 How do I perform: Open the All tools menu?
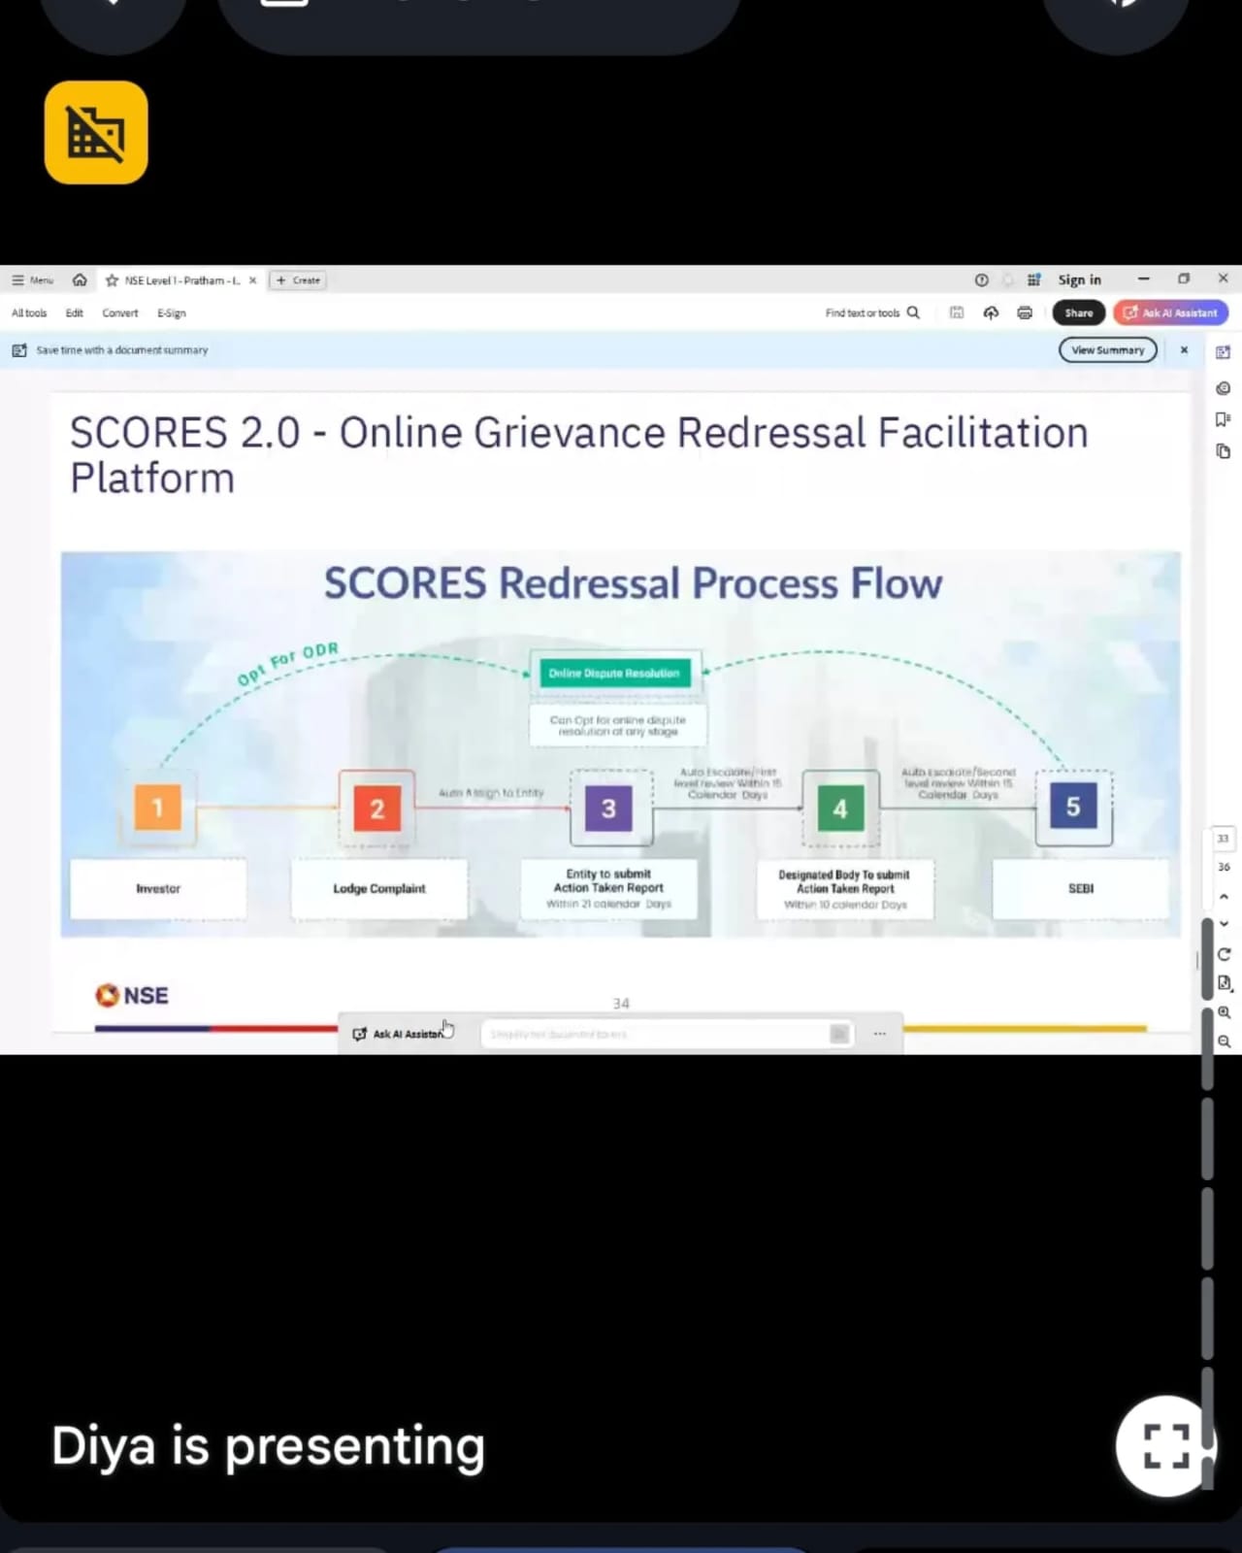coord(29,313)
